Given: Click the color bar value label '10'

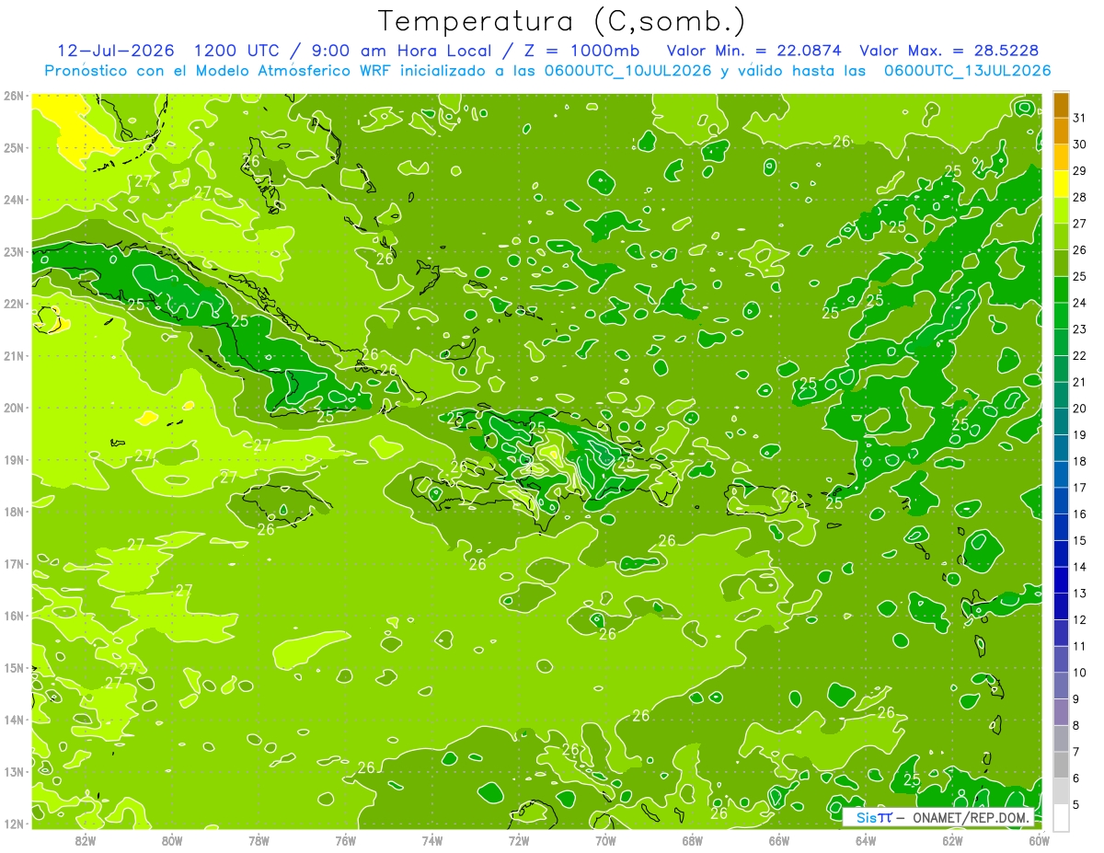Looking at the screenshot, I should pyautogui.click(x=1080, y=673).
